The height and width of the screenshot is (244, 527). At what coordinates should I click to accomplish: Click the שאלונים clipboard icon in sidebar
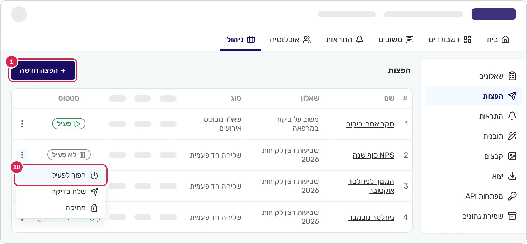[x=512, y=76]
